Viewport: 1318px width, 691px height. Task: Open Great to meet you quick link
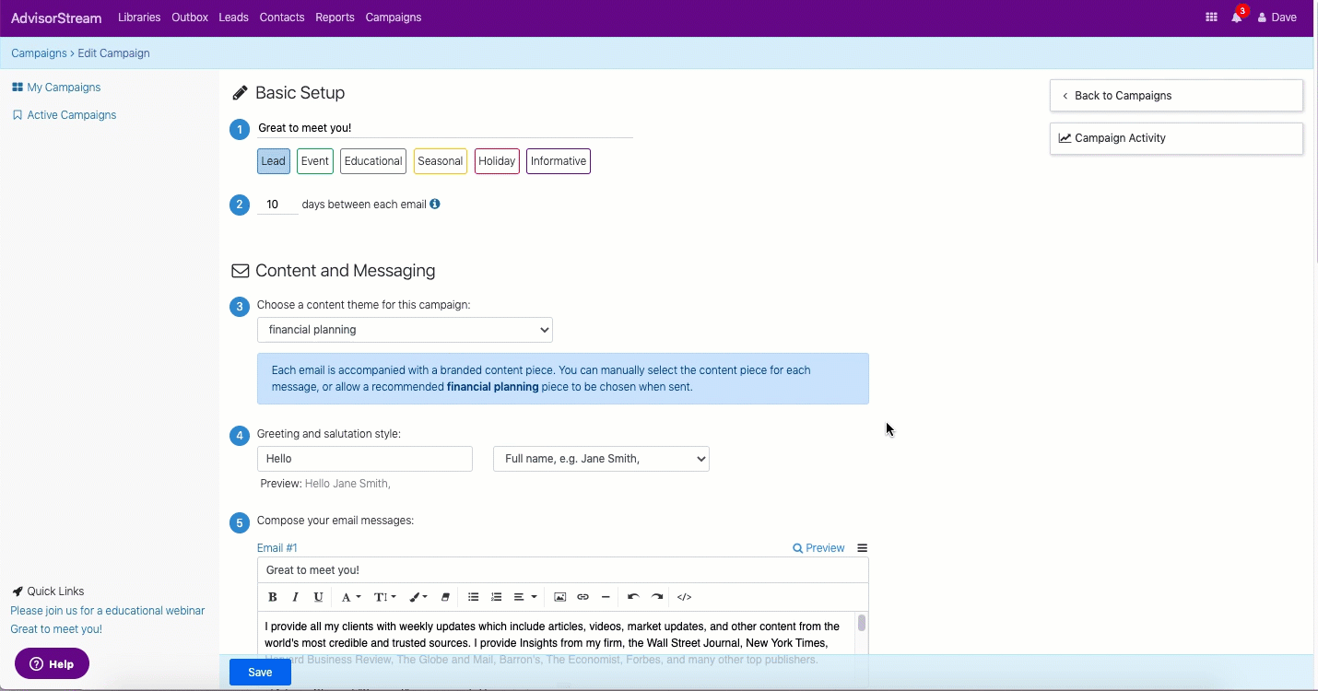click(x=56, y=629)
